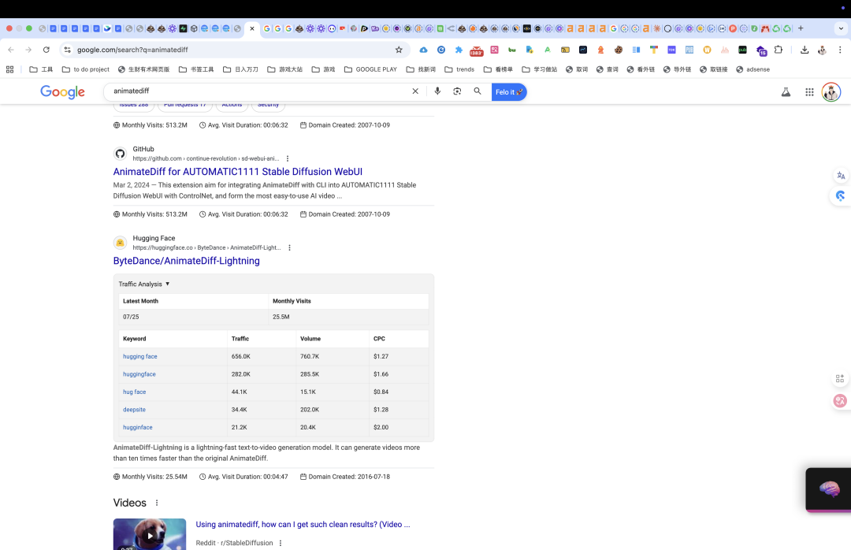Click the back navigation arrow
This screenshot has height=550, width=851.
pos(11,50)
